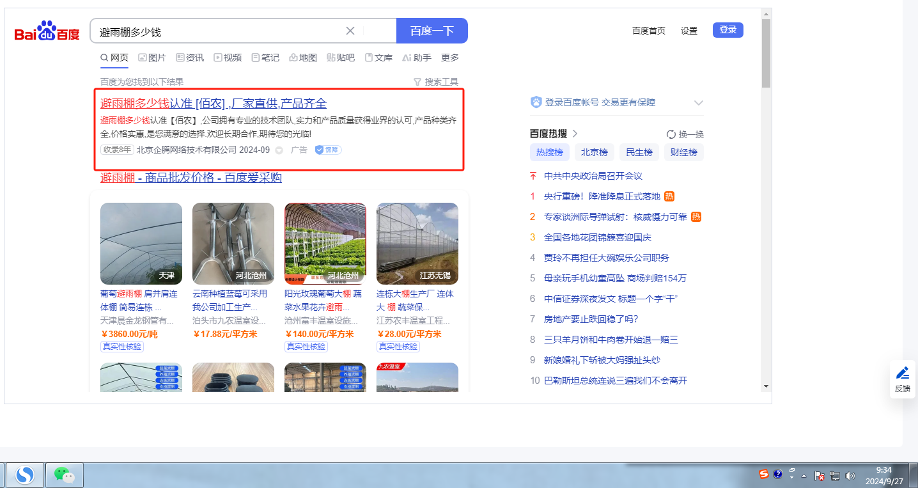Viewport: 918px width, 488px height.
Task: Click the 真实性核验 tag under ¥3860.00元/吨
Action: pos(122,347)
